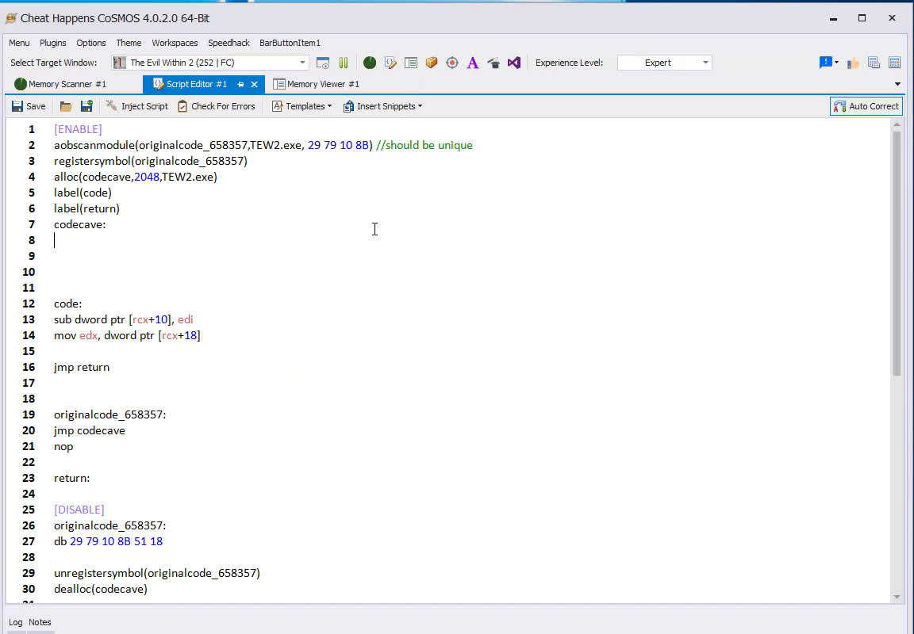Image resolution: width=914 pixels, height=634 pixels.
Task: Open the tab list dropdown arrow
Action: point(897,85)
